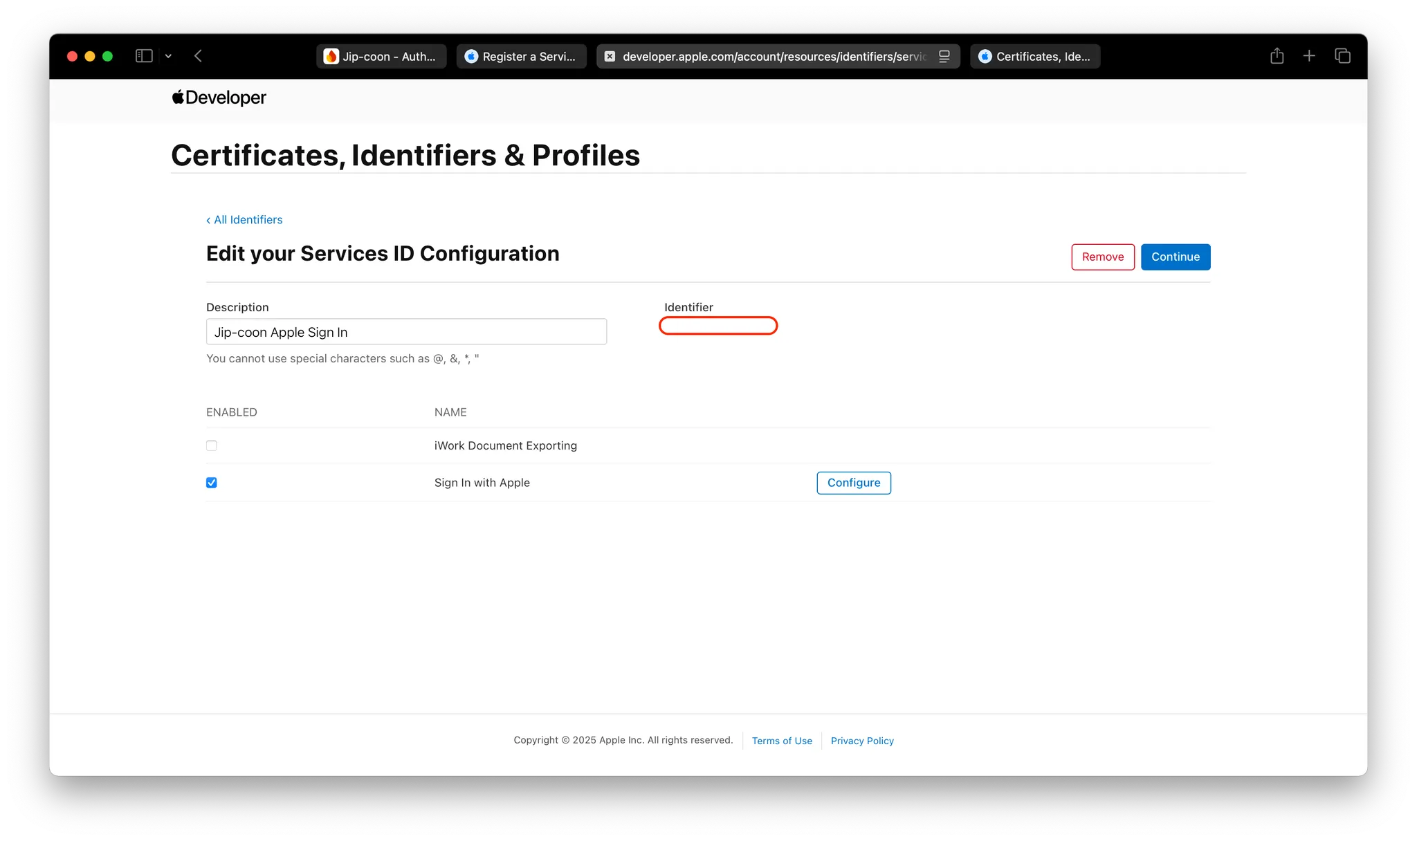Open a new tab with plus icon

click(x=1309, y=56)
